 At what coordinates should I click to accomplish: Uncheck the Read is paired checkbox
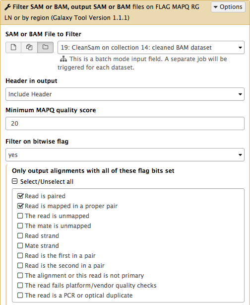[20, 196]
